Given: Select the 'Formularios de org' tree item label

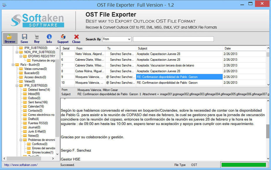Looking at the screenshot, I should coord(44,60).
